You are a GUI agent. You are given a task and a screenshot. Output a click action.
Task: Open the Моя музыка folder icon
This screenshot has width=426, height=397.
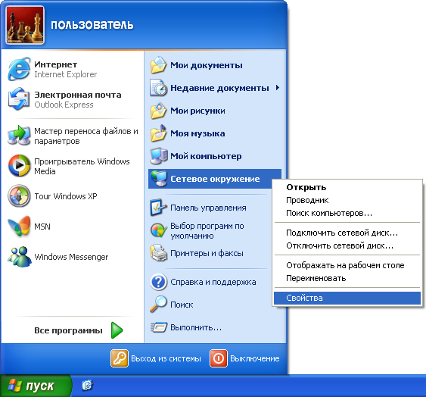(x=158, y=133)
